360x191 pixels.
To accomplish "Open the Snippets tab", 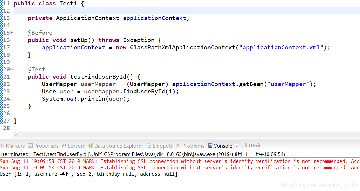I will [160, 146].
